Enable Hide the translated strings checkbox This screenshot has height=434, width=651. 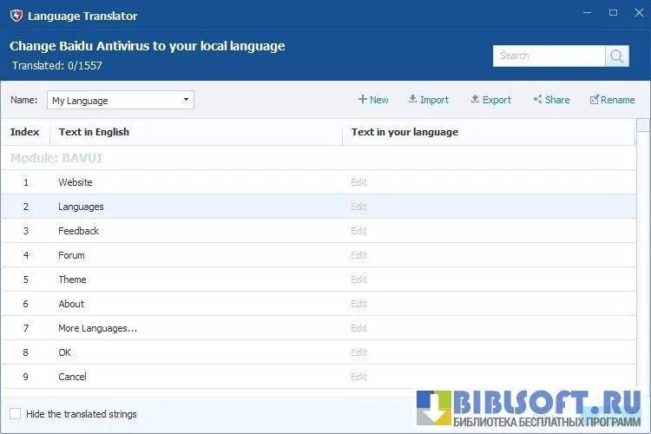coord(16,414)
